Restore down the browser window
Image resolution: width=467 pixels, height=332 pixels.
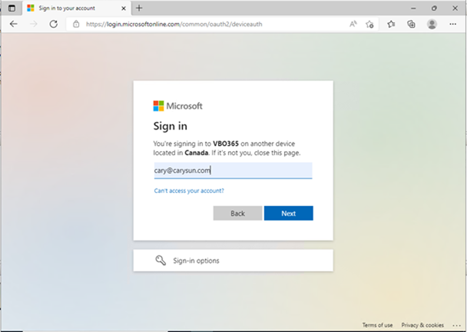pyautogui.click(x=434, y=9)
